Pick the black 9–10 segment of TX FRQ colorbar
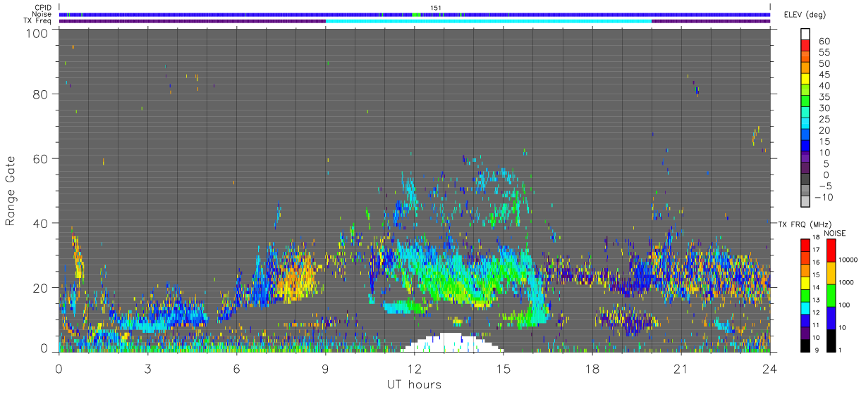This screenshot has width=866, height=399. (805, 345)
